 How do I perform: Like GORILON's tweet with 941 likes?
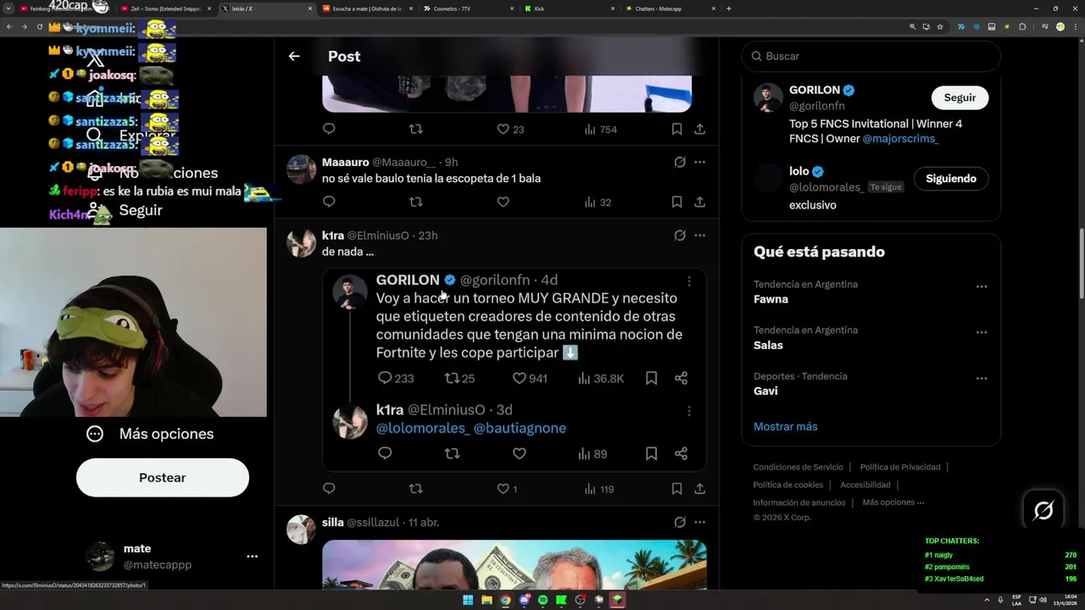click(x=530, y=379)
